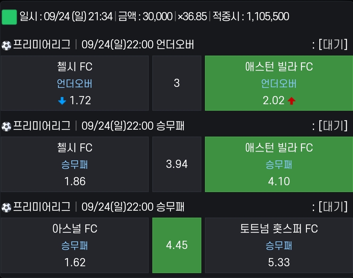353x278 pixels.
Task: Click the soccer ball icon on the Arsenal match row
Action: [x=6, y=207]
